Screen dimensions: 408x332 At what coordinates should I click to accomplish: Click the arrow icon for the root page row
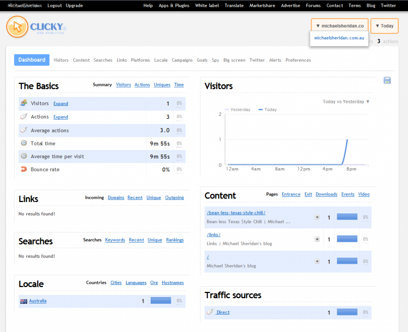317,261
